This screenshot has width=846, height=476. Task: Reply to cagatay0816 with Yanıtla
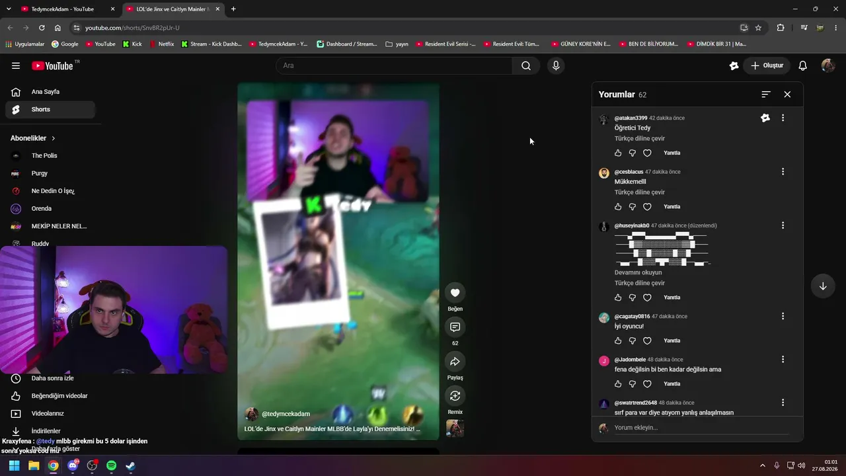pyautogui.click(x=672, y=340)
